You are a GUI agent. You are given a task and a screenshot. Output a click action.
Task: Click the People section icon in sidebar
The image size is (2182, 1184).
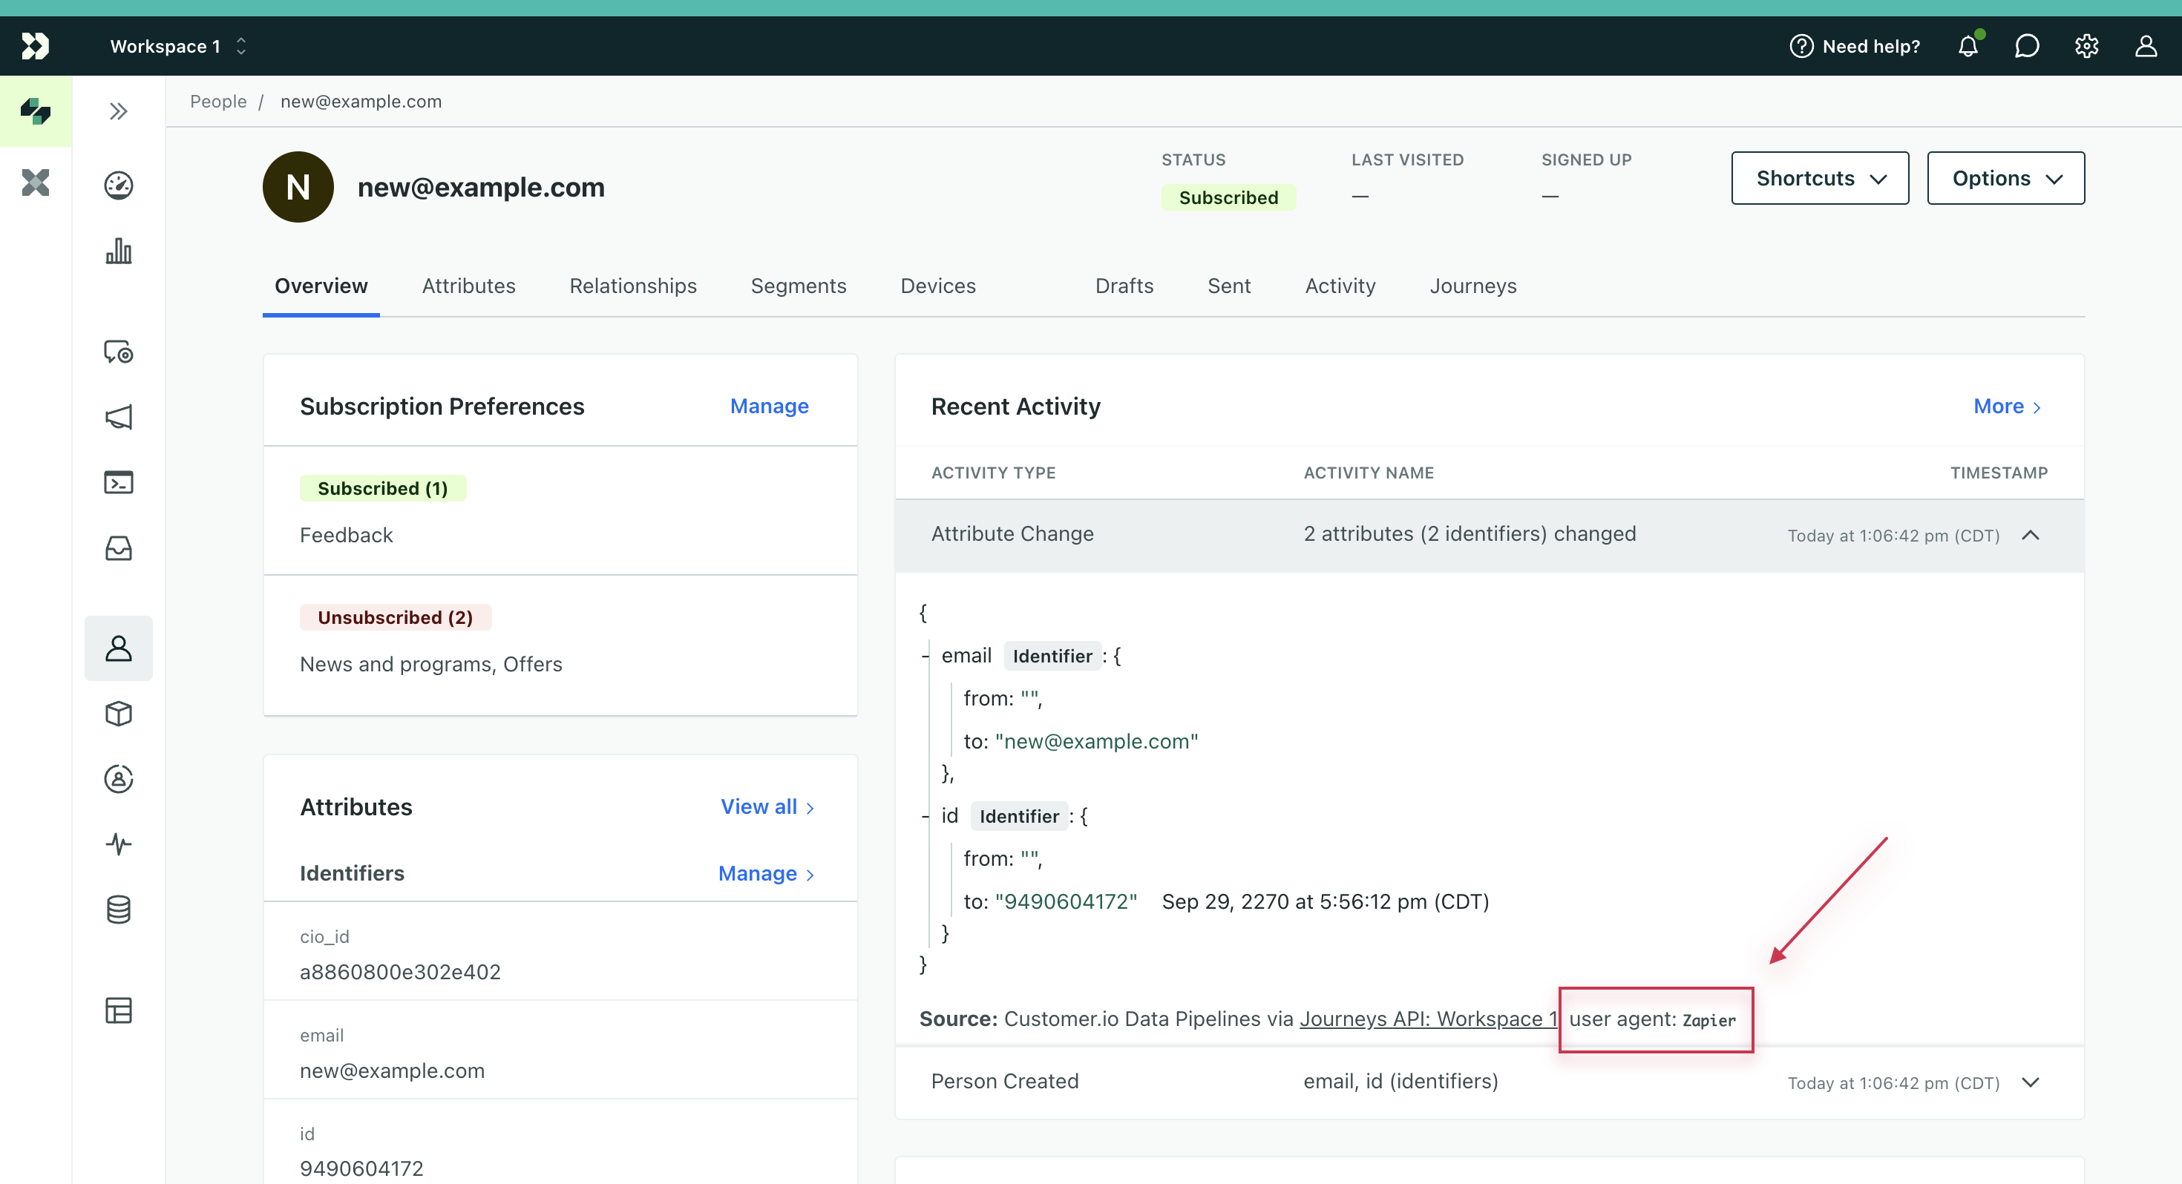point(117,649)
